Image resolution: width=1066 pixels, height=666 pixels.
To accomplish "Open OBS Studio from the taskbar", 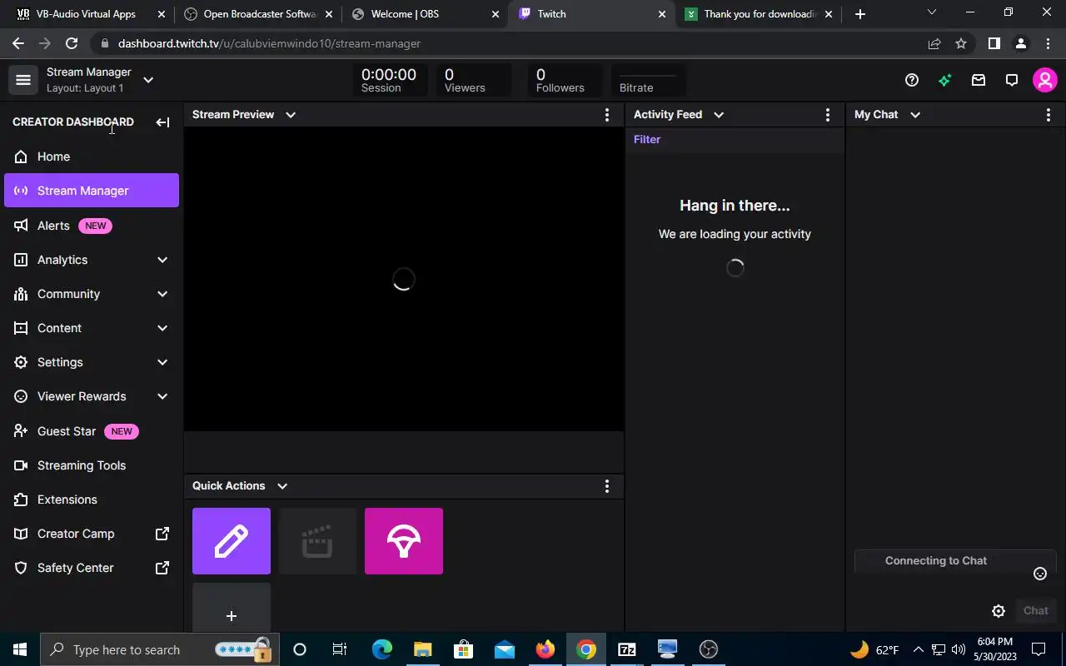I will pos(709,649).
